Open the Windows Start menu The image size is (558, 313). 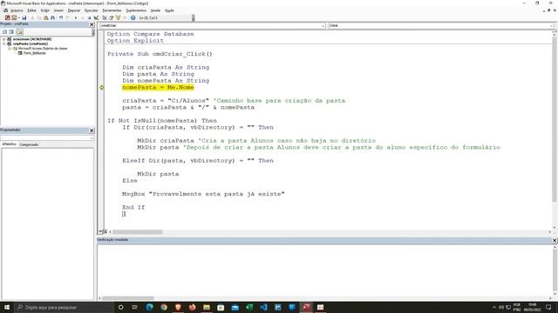[7, 307]
